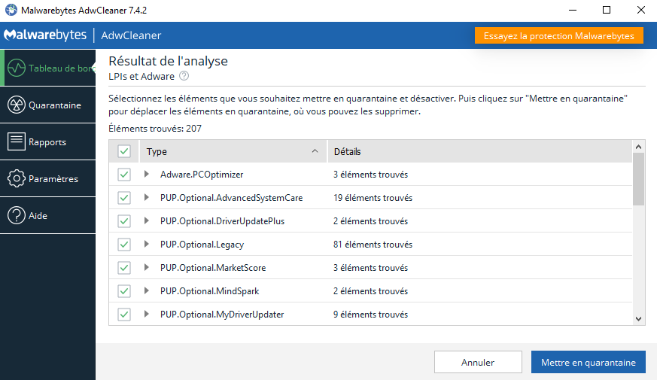This screenshot has width=657, height=380.
Task: Uncheck the PUP.Optional.MyDriverUpdater checkbox
Action: 124,315
